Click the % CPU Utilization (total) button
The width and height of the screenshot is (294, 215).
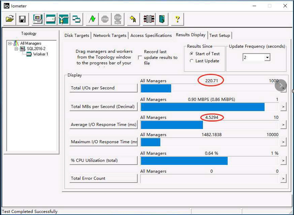coord(103,161)
